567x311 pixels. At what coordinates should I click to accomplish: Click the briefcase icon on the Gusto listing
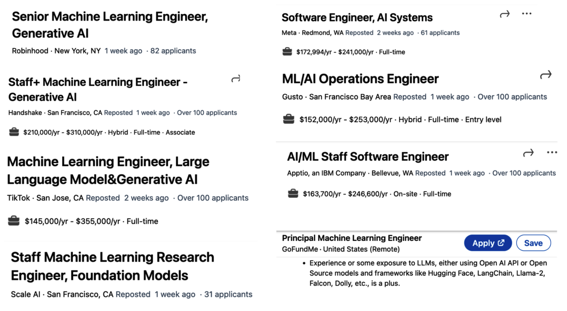point(289,119)
